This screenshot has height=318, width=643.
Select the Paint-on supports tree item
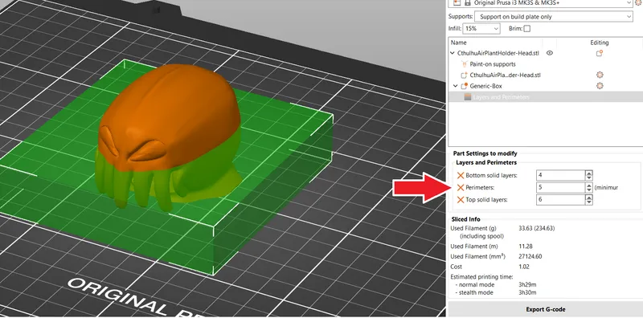coord(493,64)
